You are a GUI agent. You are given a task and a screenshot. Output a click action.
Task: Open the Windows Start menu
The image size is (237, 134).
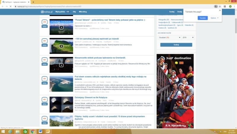tap(3, 132)
